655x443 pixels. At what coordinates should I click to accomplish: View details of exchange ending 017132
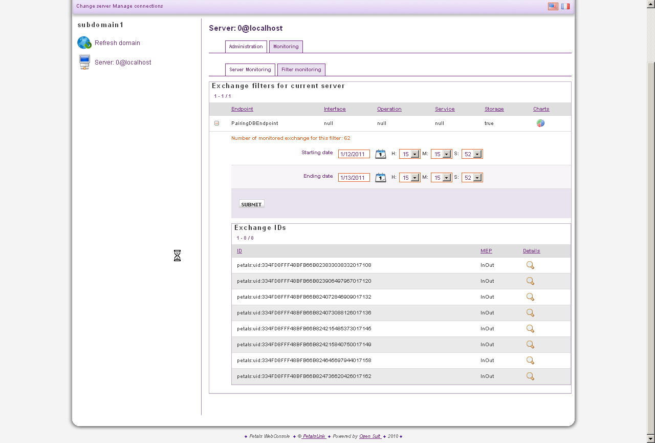pyautogui.click(x=530, y=297)
